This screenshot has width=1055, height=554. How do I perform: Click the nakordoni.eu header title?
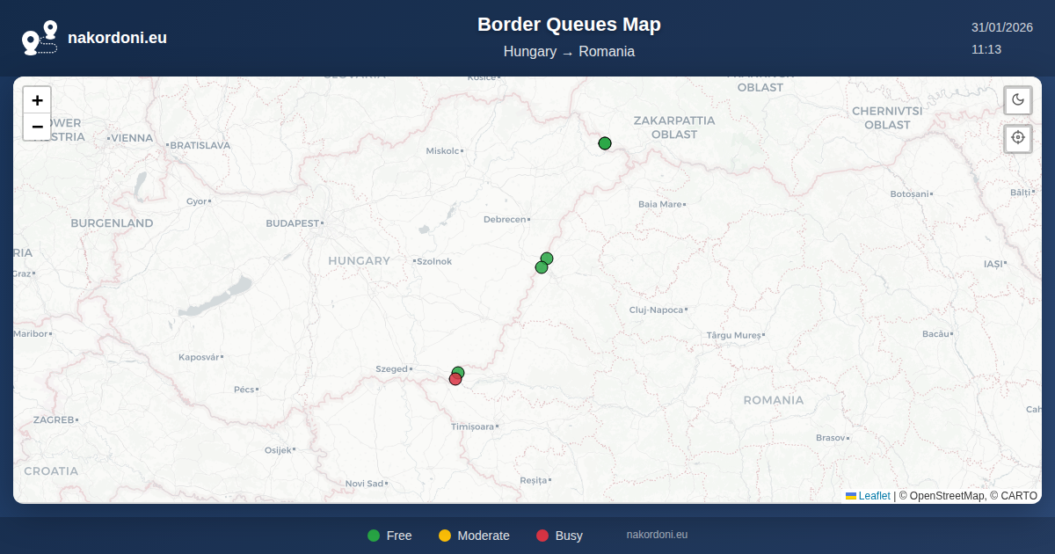pos(117,38)
